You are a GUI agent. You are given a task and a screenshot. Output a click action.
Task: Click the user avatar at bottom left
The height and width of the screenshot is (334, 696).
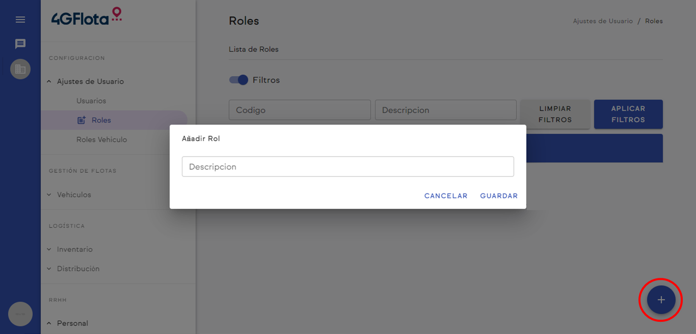(x=20, y=314)
